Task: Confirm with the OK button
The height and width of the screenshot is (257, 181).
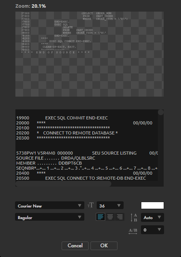Action: [104, 246]
